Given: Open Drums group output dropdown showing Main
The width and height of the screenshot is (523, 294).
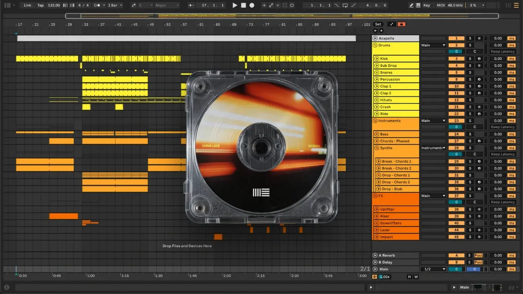Looking at the screenshot, I should [433, 45].
